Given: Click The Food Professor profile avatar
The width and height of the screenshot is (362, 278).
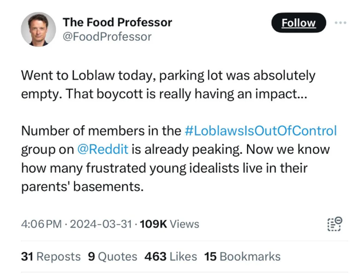Looking at the screenshot, I should coord(38,29).
